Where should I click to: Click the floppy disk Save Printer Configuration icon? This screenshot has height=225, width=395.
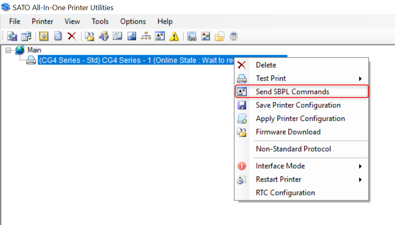coord(242,105)
